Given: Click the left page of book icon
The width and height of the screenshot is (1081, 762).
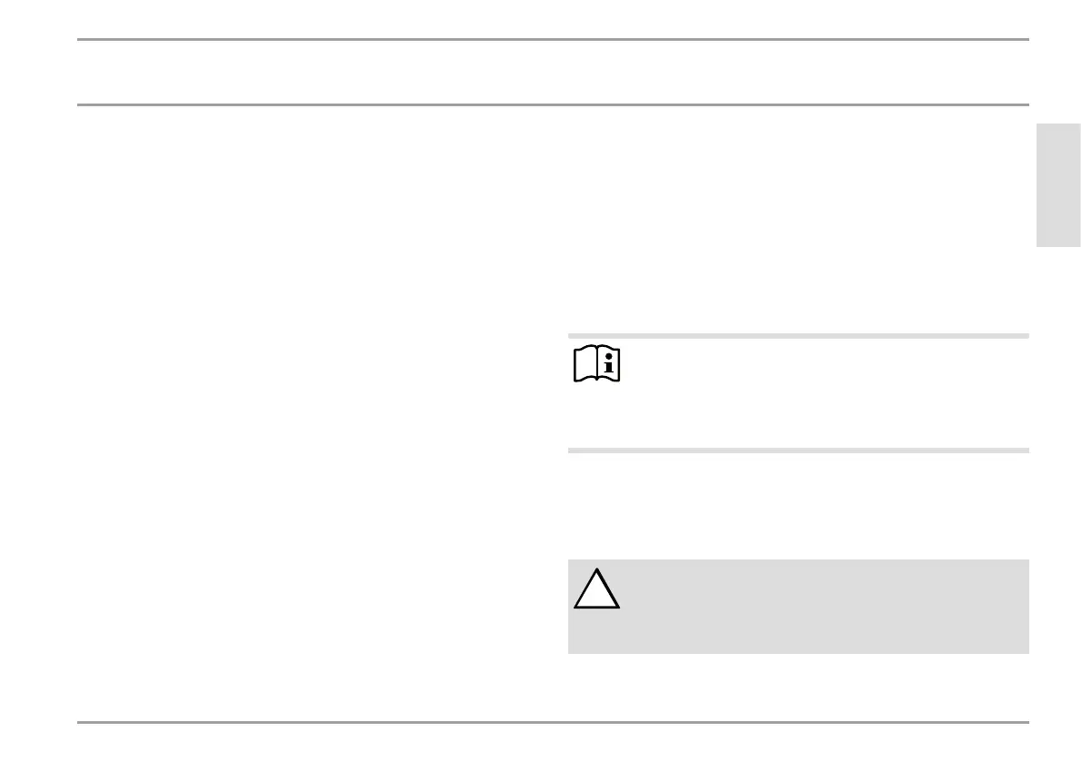Looking at the screenshot, I should tap(585, 364).
